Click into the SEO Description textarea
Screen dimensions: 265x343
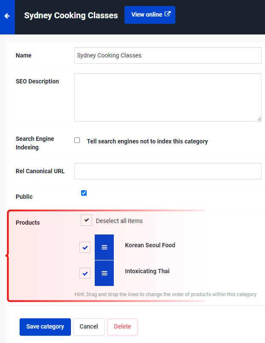point(168,97)
